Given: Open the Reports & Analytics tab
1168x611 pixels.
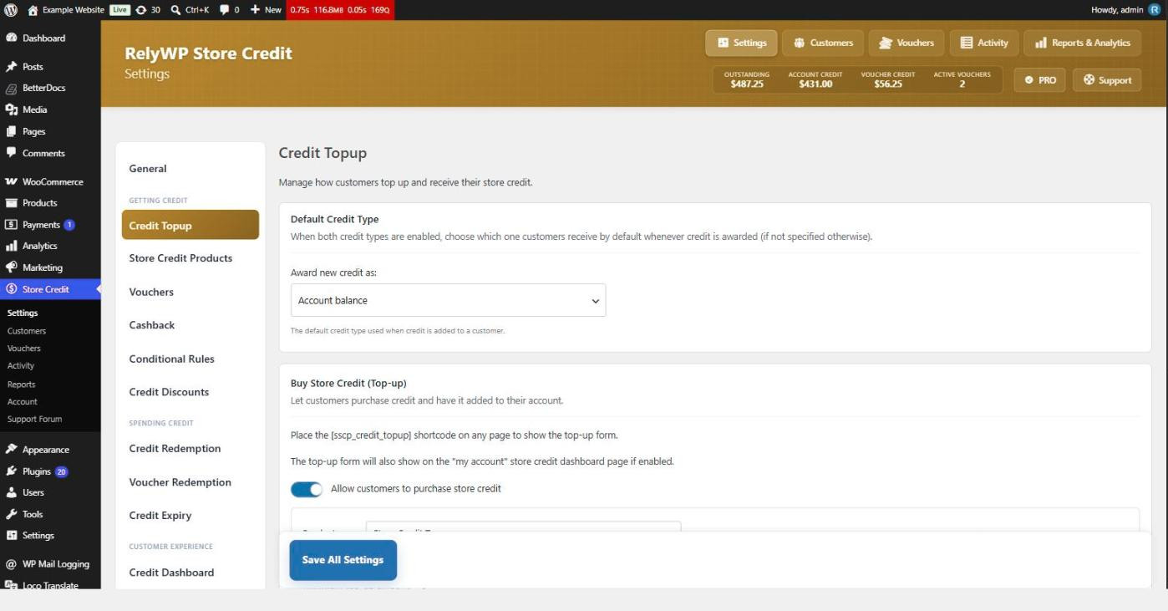Looking at the screenshot, I should coord(1082,43).
